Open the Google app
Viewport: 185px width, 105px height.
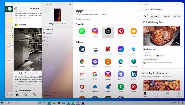[95, 74]
